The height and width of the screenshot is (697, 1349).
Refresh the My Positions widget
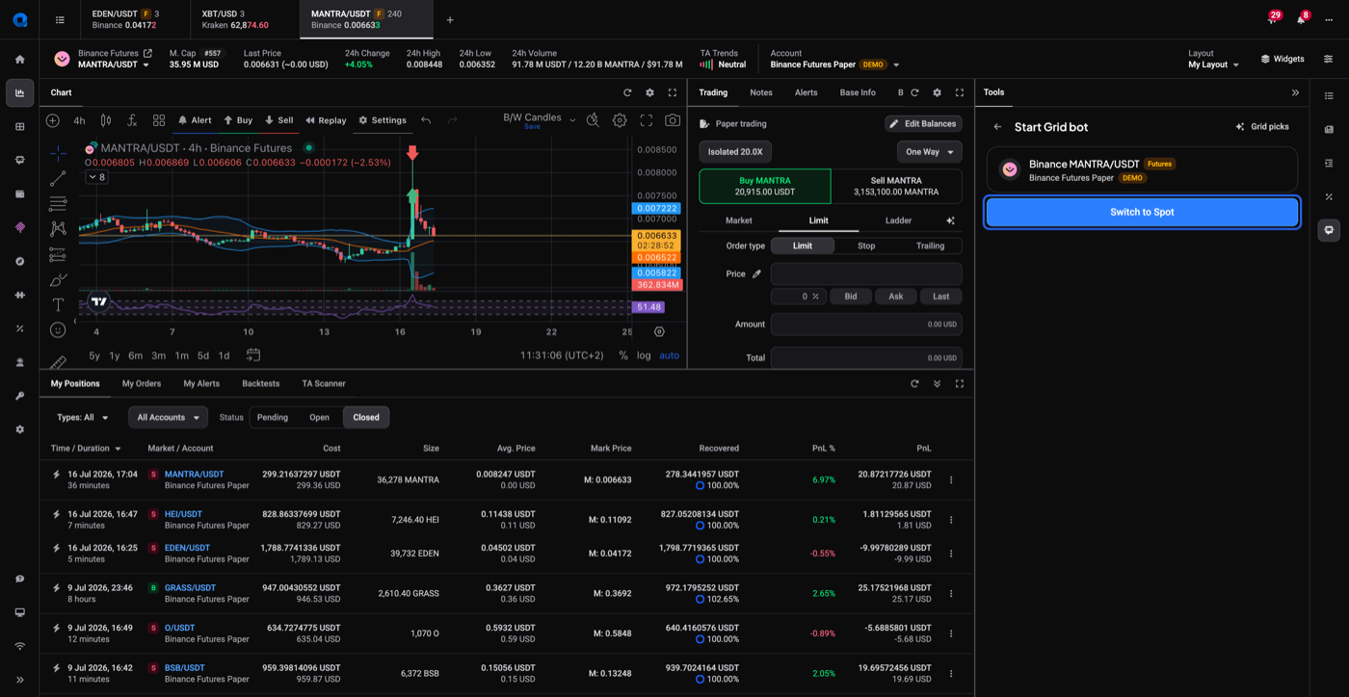[x=914, y=383]
